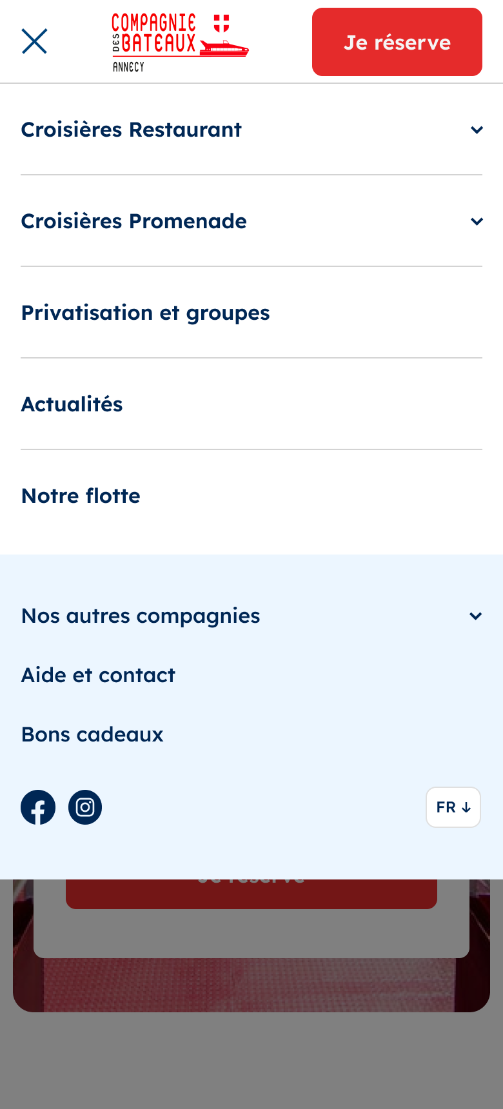Screen dimensions: 503x1109
Task: Open the Notre flotte menu item
Action: click(x=81, y=496)
